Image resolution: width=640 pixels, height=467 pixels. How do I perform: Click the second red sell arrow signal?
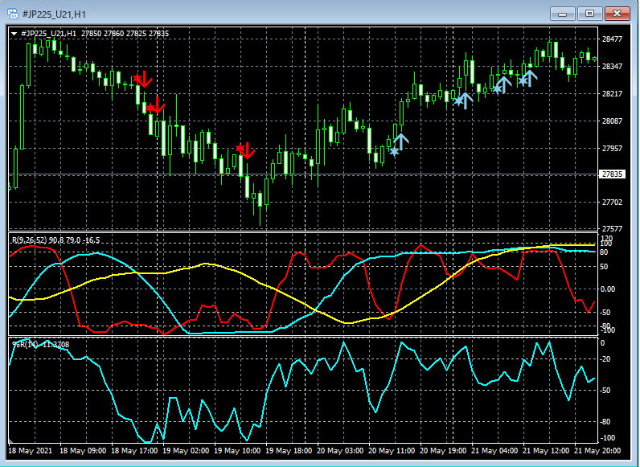(x=158, y=105)
